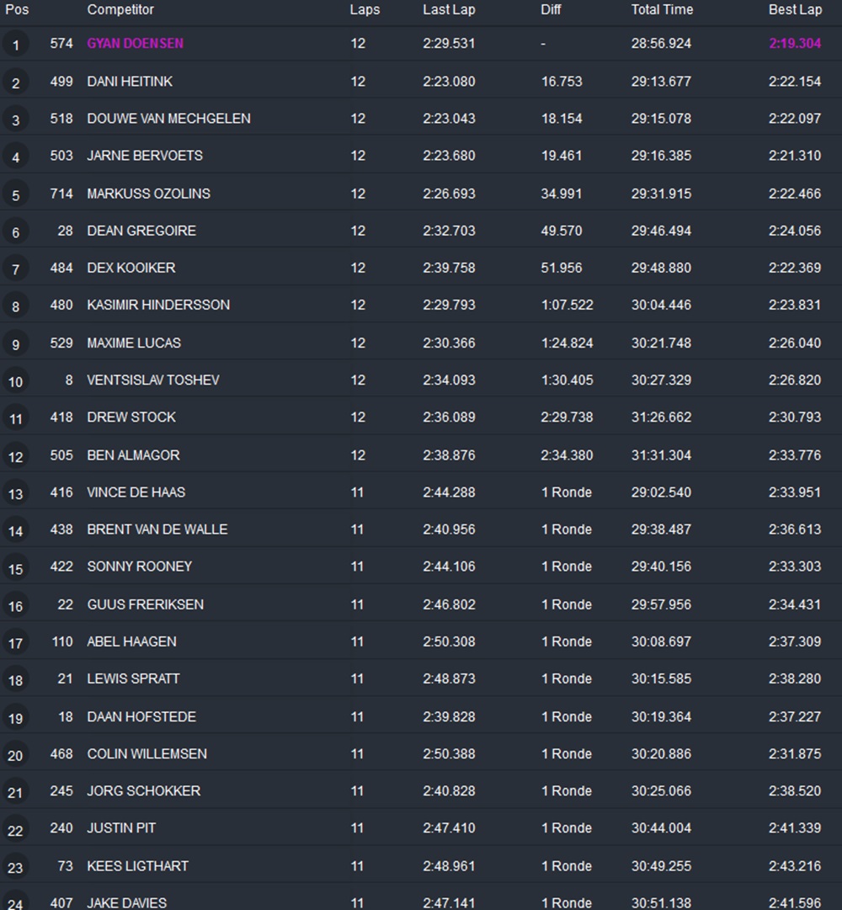Open competitor GYAN DOENSEN
The image size is (842, 910).
(x=135, y=44)
